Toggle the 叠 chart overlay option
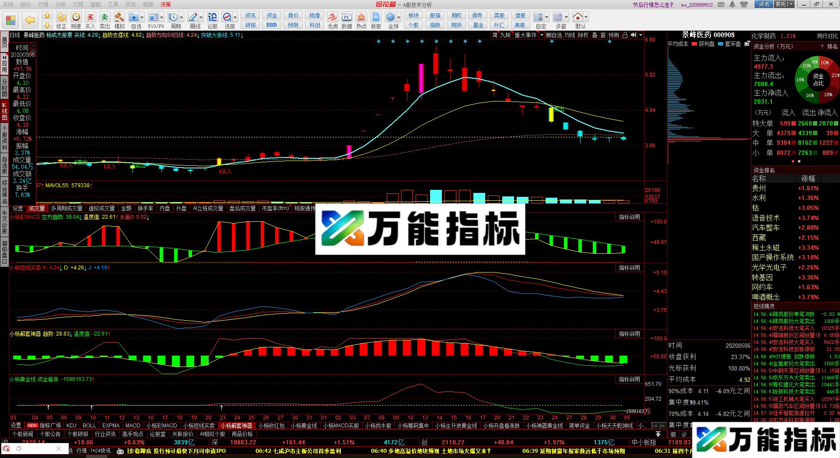This screenshot has width=840, height=458. tap(595, 36)
